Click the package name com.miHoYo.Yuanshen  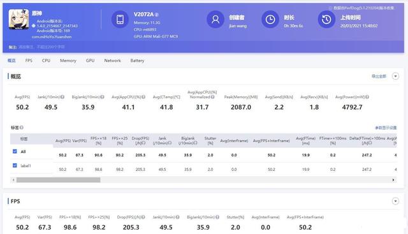click(52, 37)
